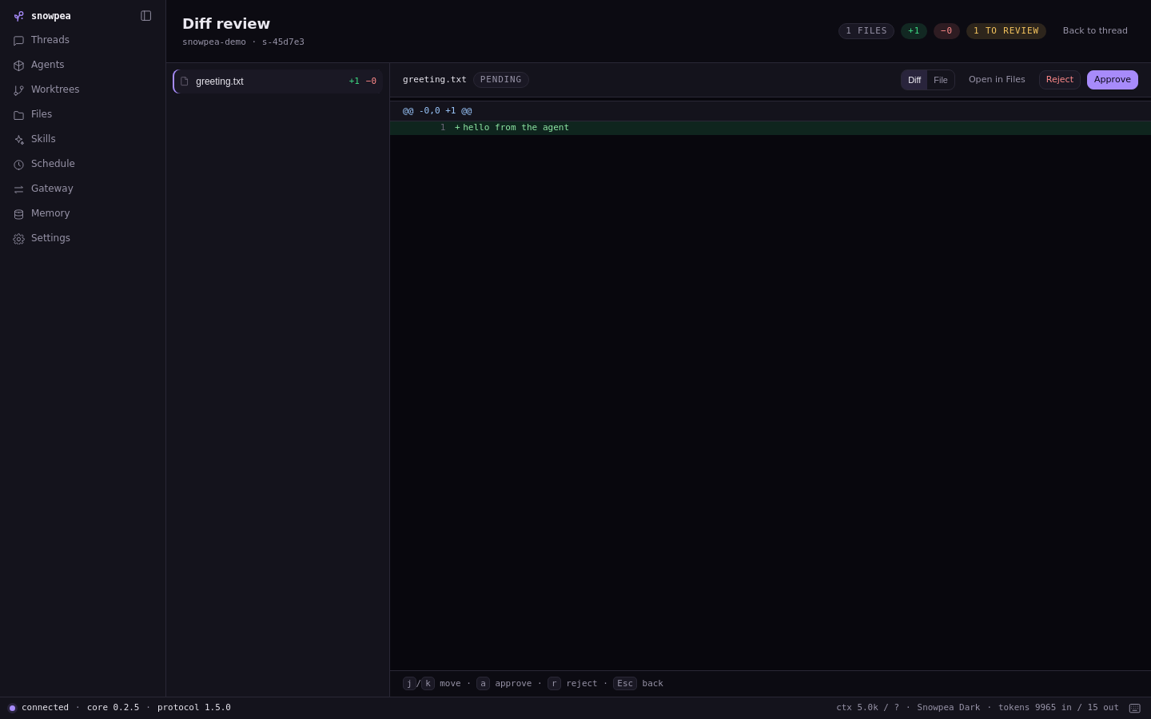The width and height of the screenshot is (1151, 719).
Task: Click the snowpea logo icon
Action: point(18,16)
